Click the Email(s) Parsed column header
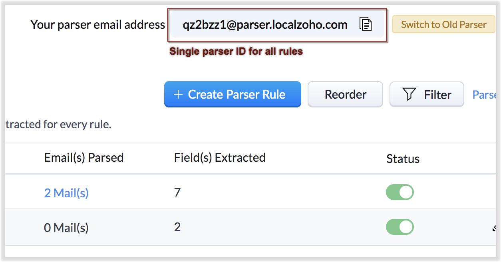Image resolution: width=501 pixels, height=262 pixels. point(84,158)
